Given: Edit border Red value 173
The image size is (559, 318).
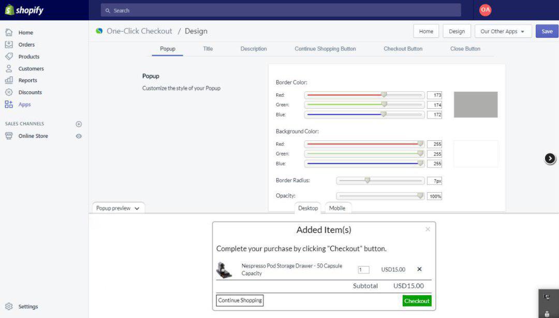Looking at the screenshot, I should click(x=435, y=95).
